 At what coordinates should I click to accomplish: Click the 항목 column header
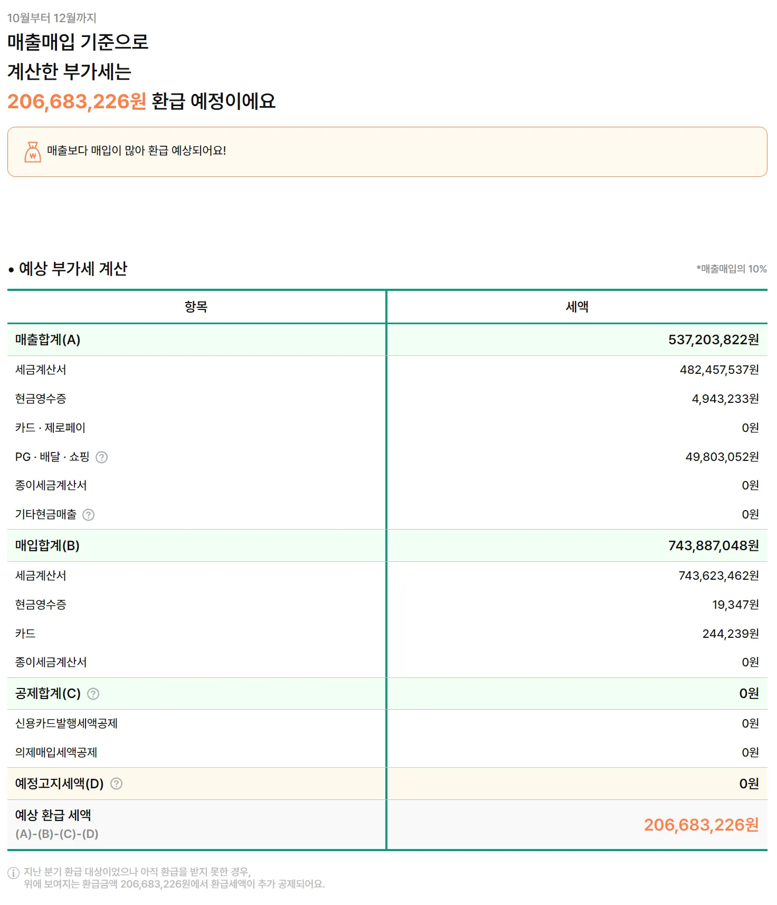[196, 307]
